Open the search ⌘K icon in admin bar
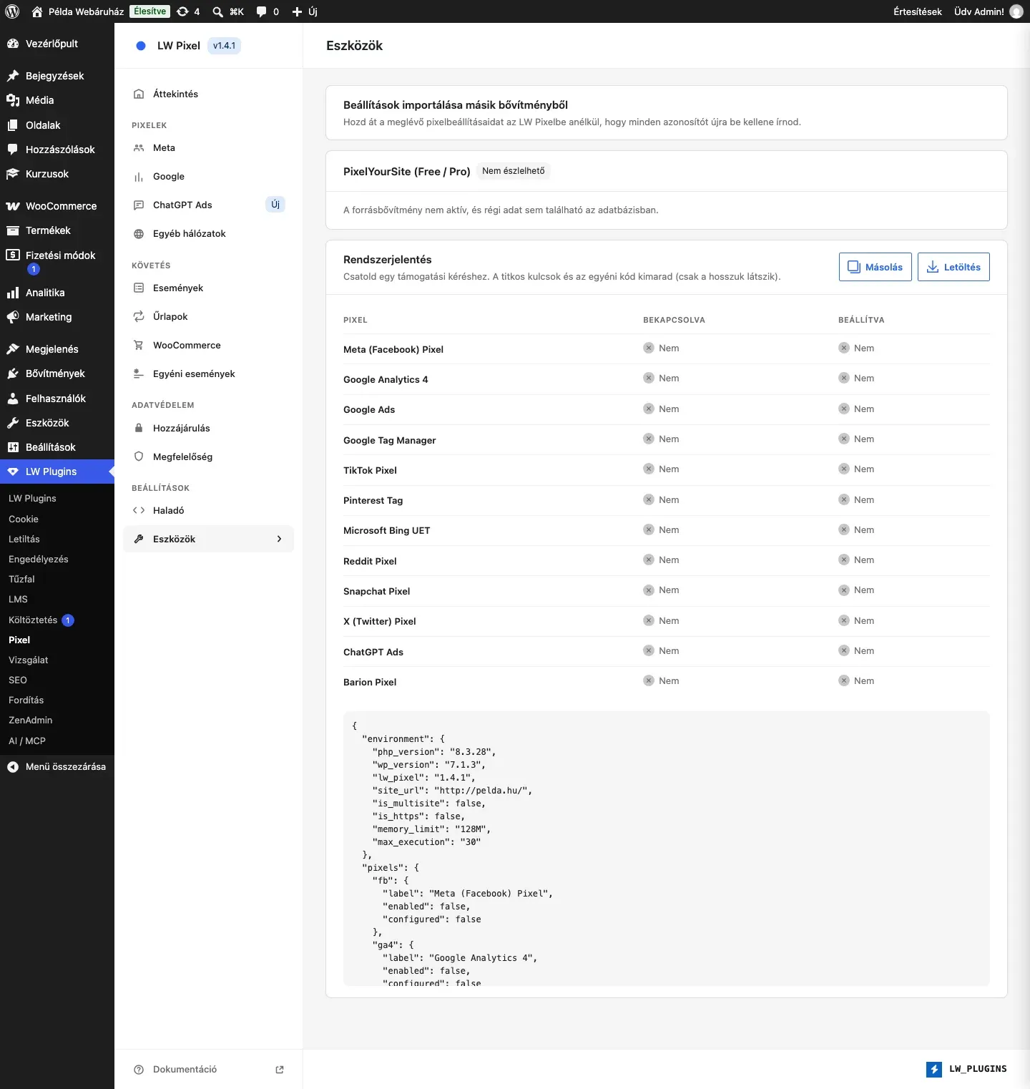Screen dimensions: 1030x1089 pyautogui.click(x=227, y=11)
